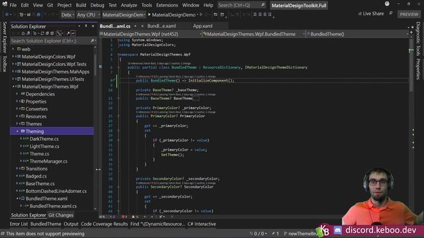
Task: Switch to the App.xaml editor tab
Action: [203, 26]
